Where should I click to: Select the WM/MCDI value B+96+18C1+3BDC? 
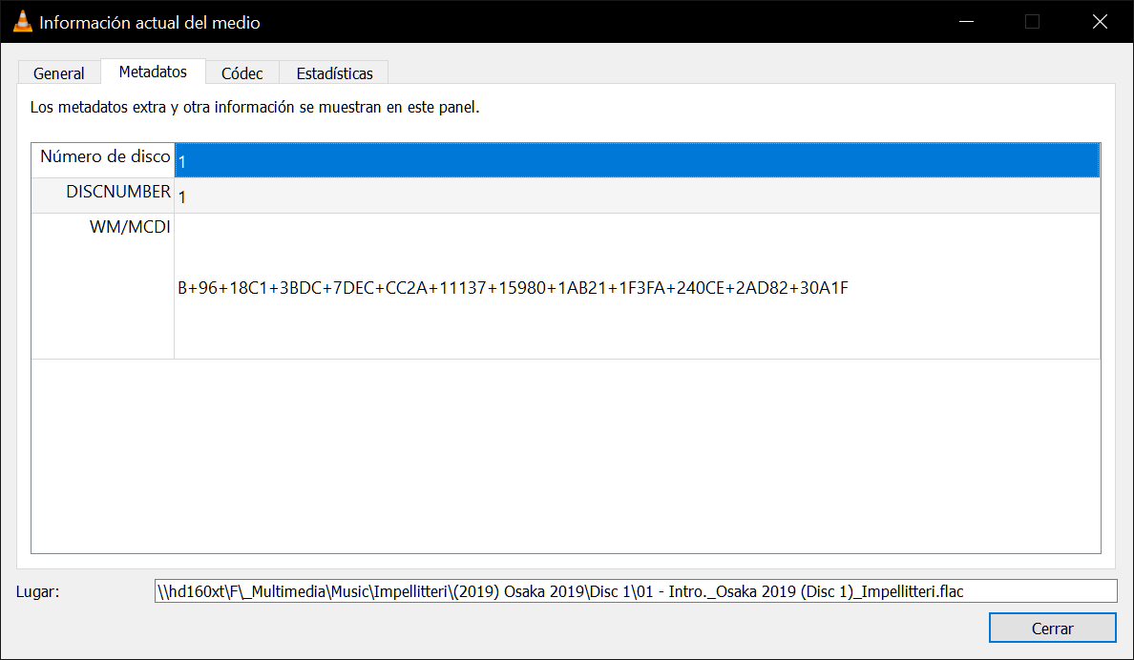point(637,286)
